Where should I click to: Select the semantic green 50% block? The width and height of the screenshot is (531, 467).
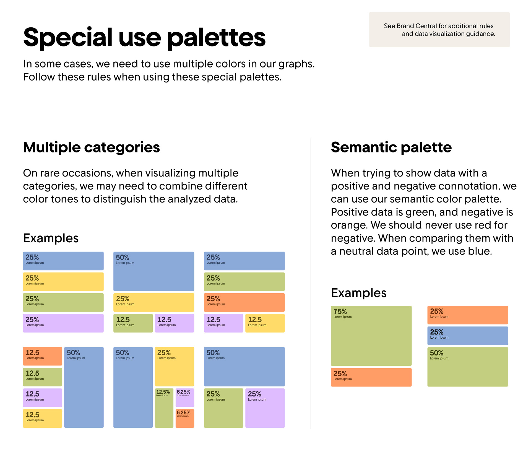pos(467,367)
